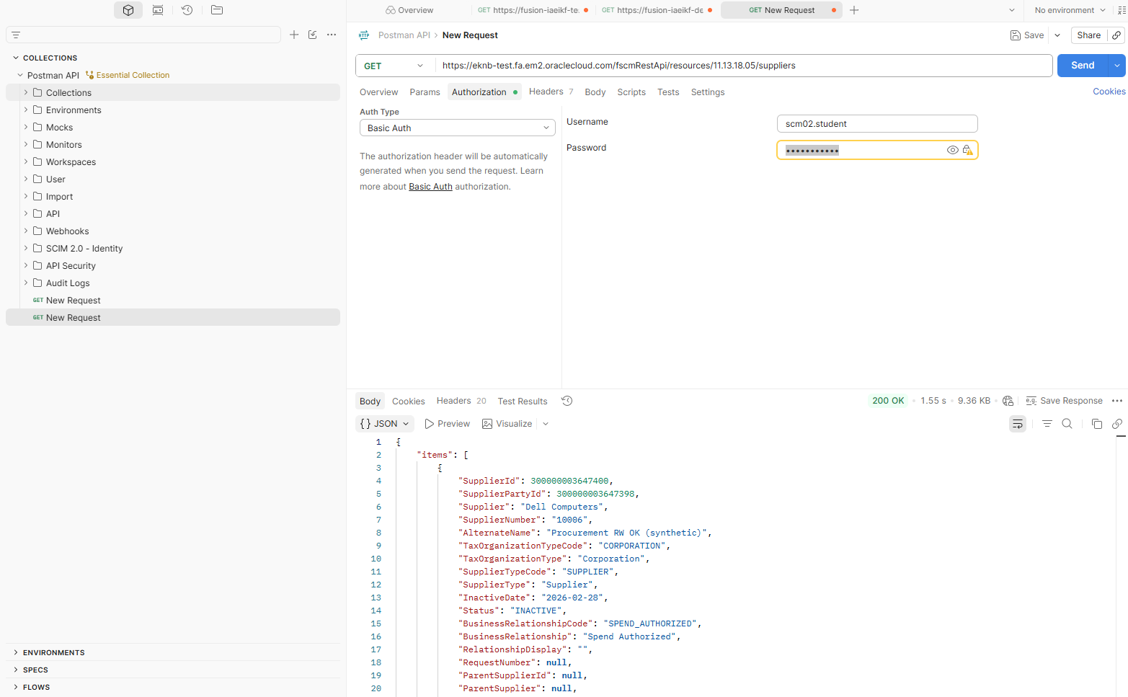Expand the ENVIRONMENTS sidebar section
1128x697 pixels.
click(x=16, y=652)
